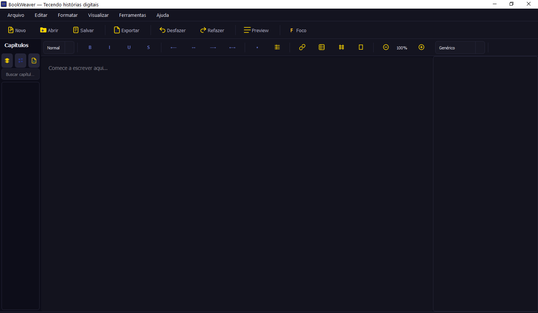
Task: Open the Arquivo menu
Action: [x=16, y=15]
